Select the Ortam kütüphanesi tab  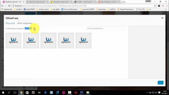25,23
